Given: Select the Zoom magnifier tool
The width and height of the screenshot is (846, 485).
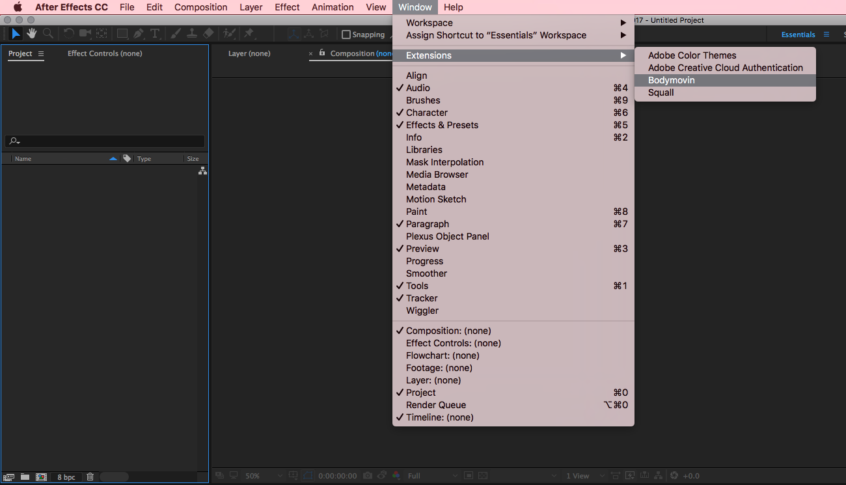Looking at the screenshot, I should [x=48, y=33].
